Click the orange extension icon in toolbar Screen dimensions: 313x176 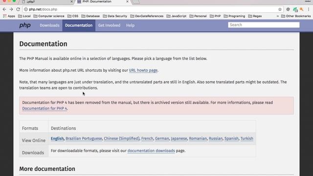click(x=302, y=9)
